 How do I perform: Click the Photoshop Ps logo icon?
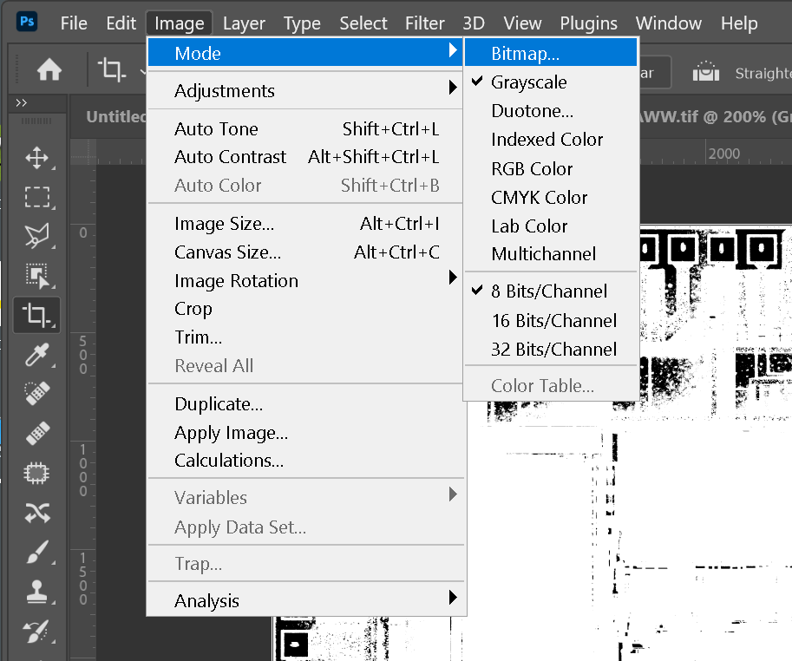pyautogui.click(x=27, y=22)
